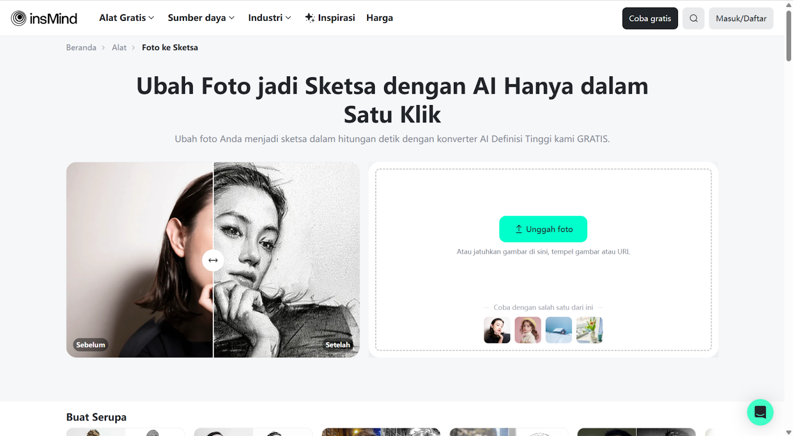Click the Unggah foto upload button
The image size is (793, 436).
pos(543,229)
